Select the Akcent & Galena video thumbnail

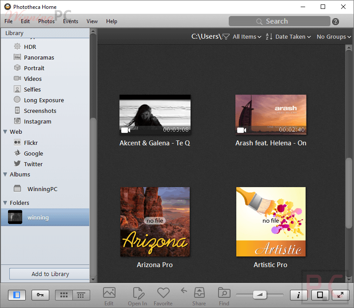point(155,115)
